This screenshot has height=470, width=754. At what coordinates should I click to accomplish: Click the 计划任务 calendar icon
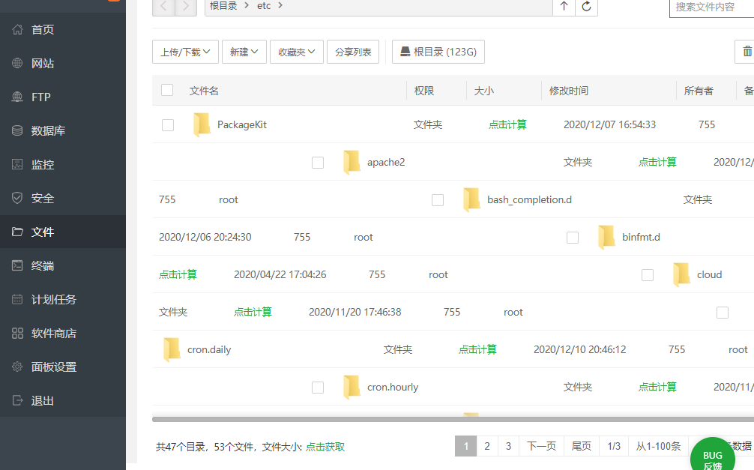tap(17, 299)
